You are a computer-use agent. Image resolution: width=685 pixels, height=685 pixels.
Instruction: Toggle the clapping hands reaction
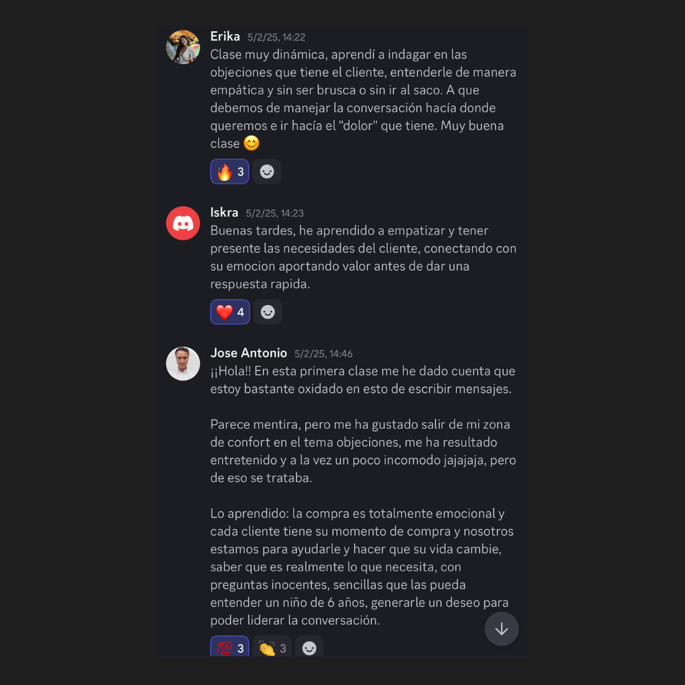(x=271, y=646)
